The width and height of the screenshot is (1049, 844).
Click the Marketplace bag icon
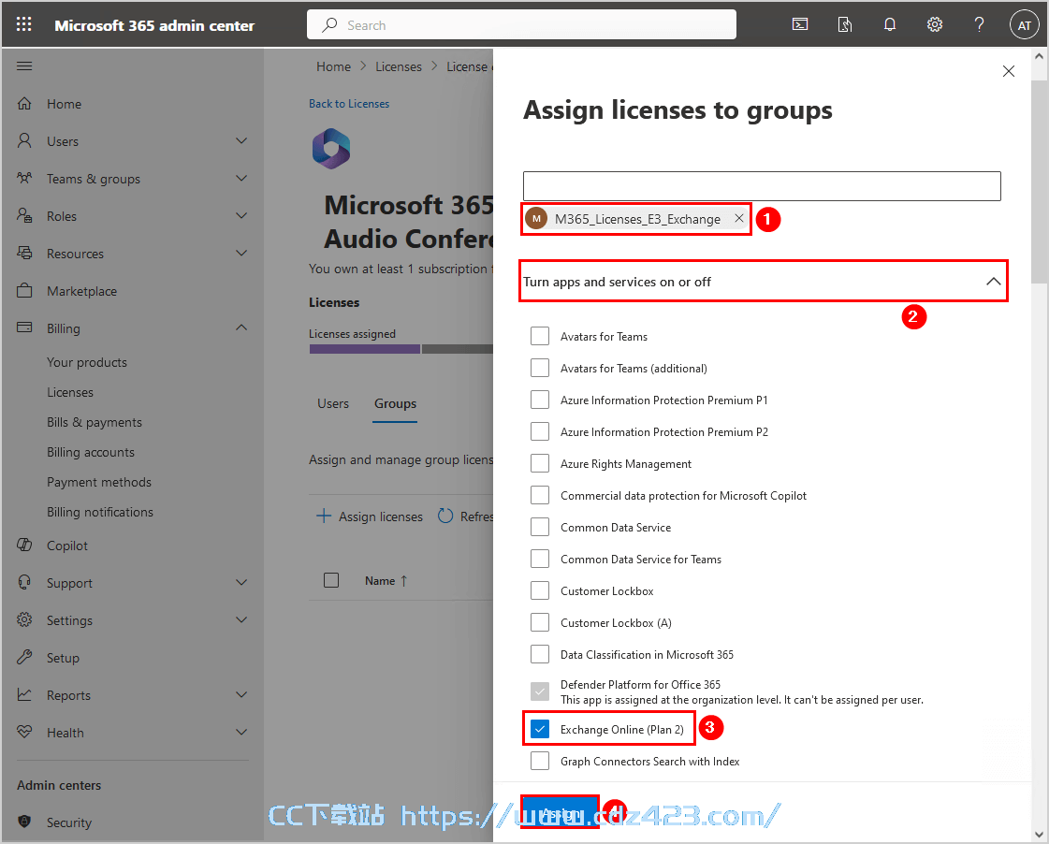click(x=24, y=290)
